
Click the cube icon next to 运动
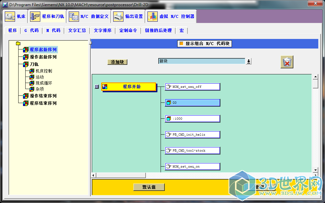click(x=32, y=77)
